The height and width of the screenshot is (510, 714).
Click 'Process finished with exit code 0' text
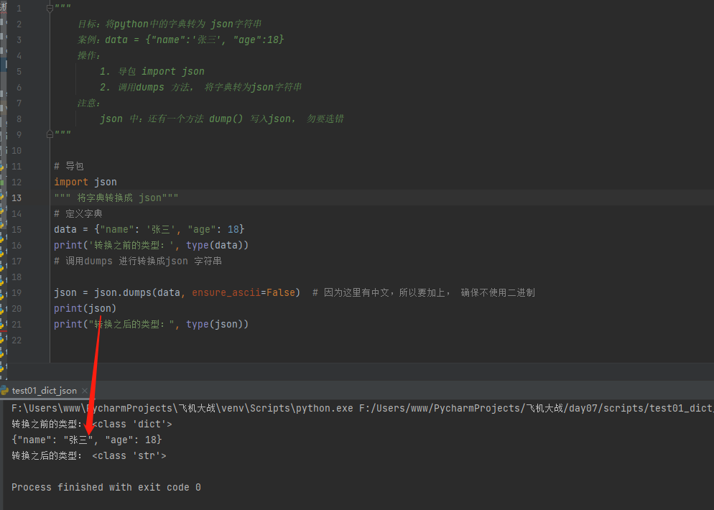click(106, 487)
